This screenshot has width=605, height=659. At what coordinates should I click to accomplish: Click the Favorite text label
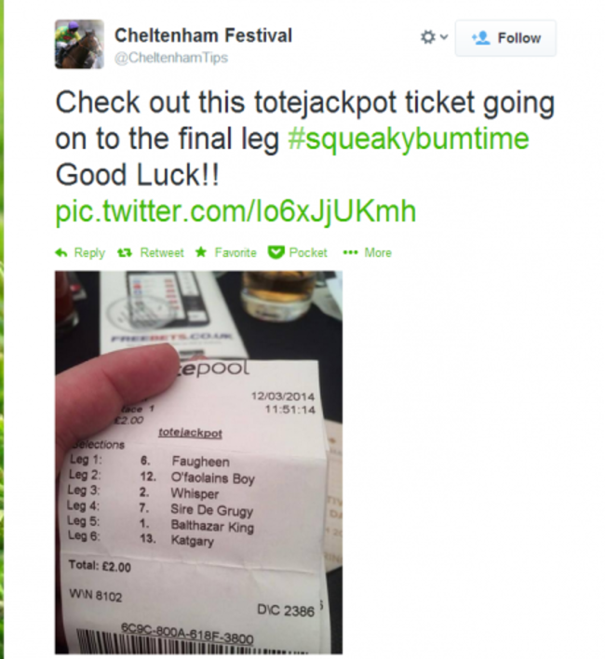tap(235, 252)
